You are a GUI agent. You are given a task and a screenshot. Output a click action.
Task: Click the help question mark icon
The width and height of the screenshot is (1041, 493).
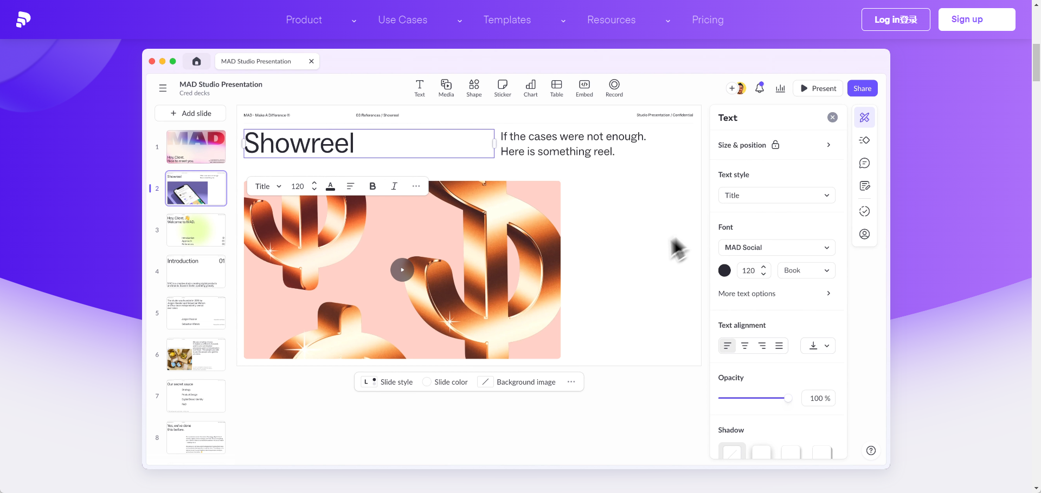[871, 451]
